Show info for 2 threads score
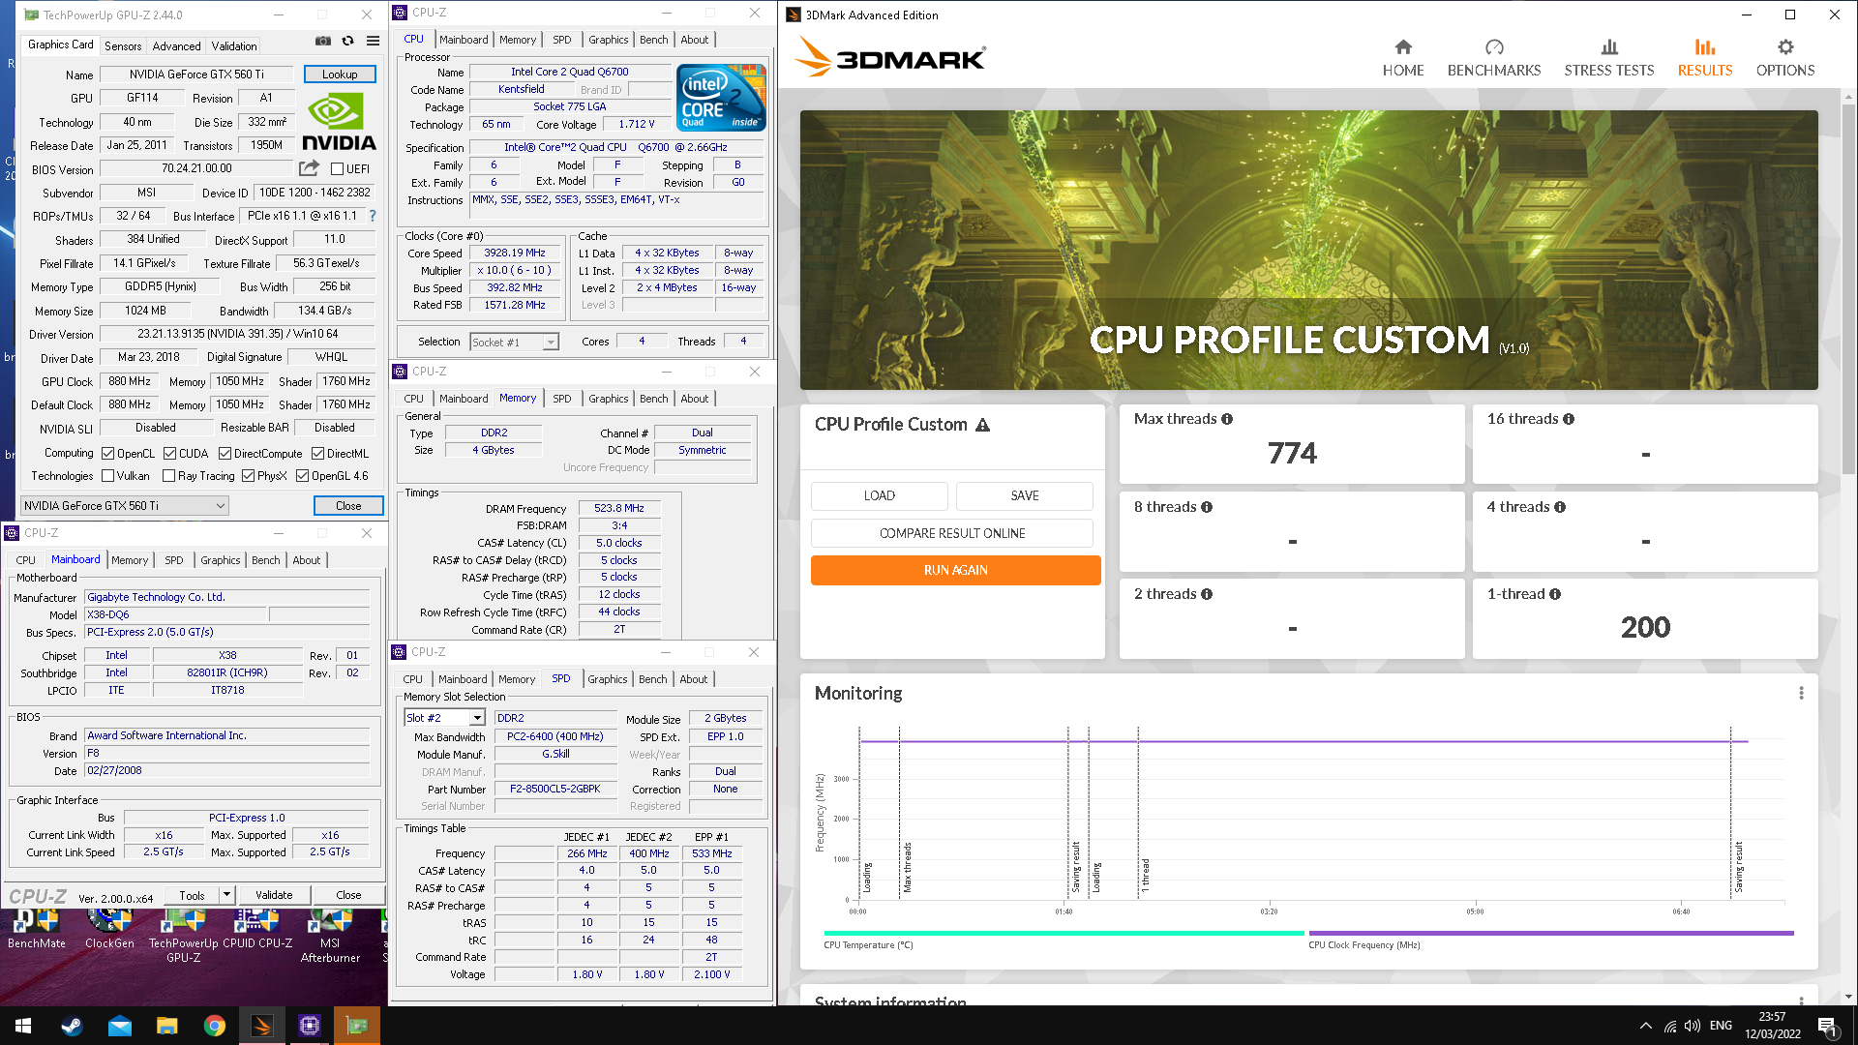This screenshot has height=1045, width=1858. click(x=1207, y=594)
